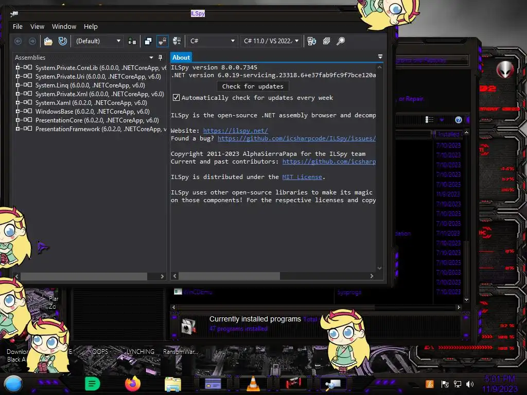This screenshot has height=395, width=527.
Task: Open the File menu
Action: (17, 27)
